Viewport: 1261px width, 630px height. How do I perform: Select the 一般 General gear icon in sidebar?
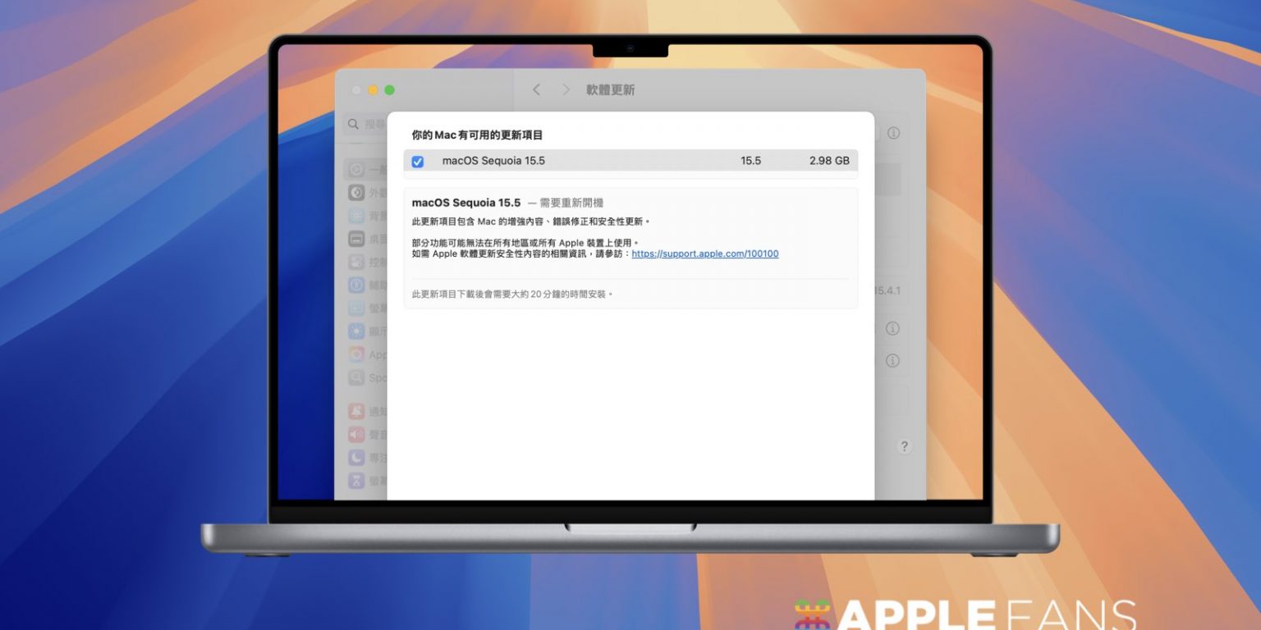point(356,170)
